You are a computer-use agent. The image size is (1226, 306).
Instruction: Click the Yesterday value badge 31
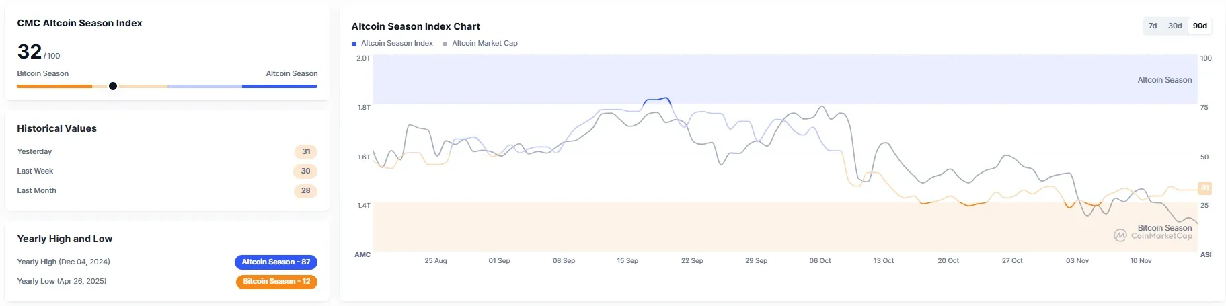pos(306,151)
